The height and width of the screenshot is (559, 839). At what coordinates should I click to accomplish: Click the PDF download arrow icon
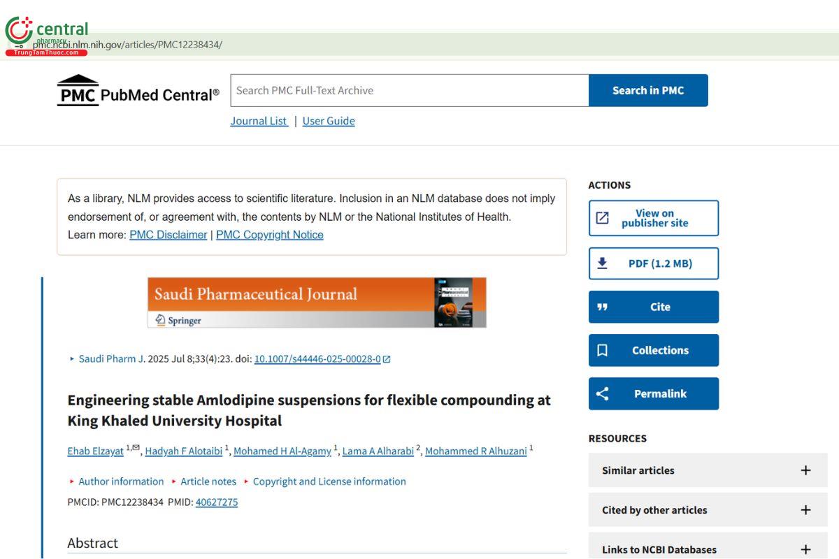(x=602, y=263)
